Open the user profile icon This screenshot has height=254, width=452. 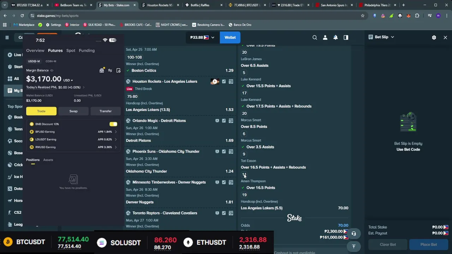click(325, 37)
